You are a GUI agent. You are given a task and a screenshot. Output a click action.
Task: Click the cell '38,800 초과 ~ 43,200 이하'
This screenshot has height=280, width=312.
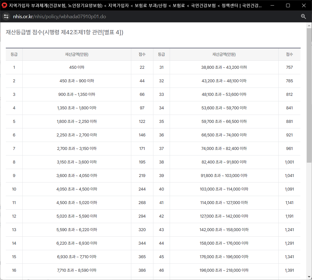point(224,67)
